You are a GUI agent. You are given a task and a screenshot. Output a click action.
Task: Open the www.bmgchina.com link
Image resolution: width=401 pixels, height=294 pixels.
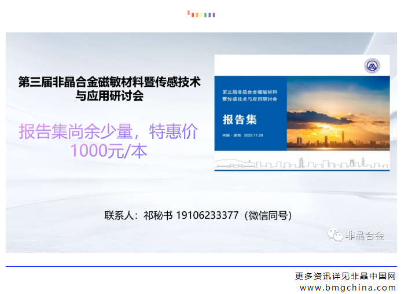pos(348,288)
